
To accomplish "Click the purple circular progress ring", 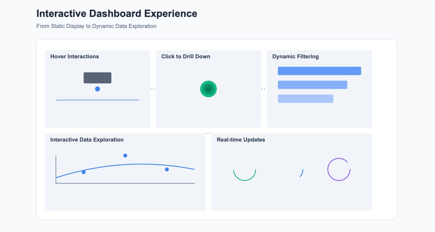I will (339, 170).
